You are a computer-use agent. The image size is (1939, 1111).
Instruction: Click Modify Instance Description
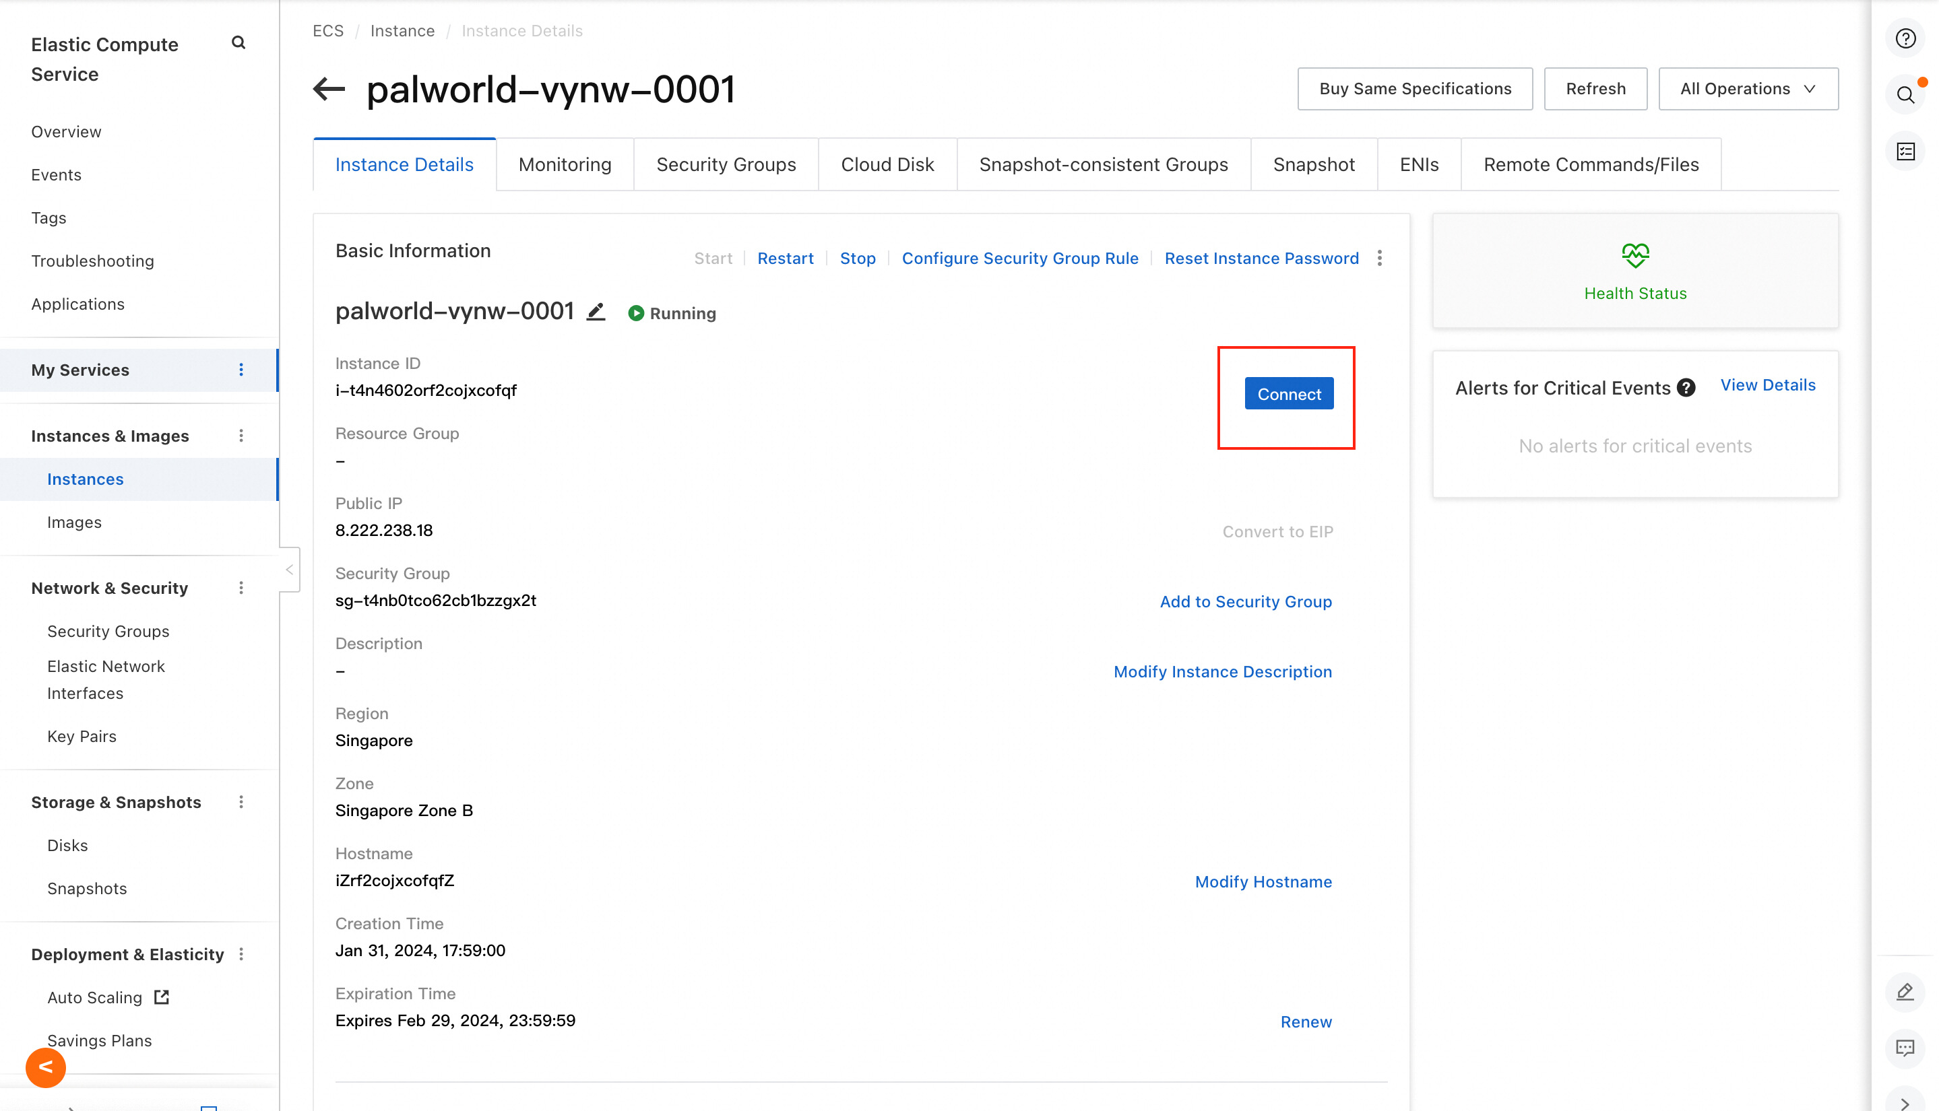point(1223,671)
